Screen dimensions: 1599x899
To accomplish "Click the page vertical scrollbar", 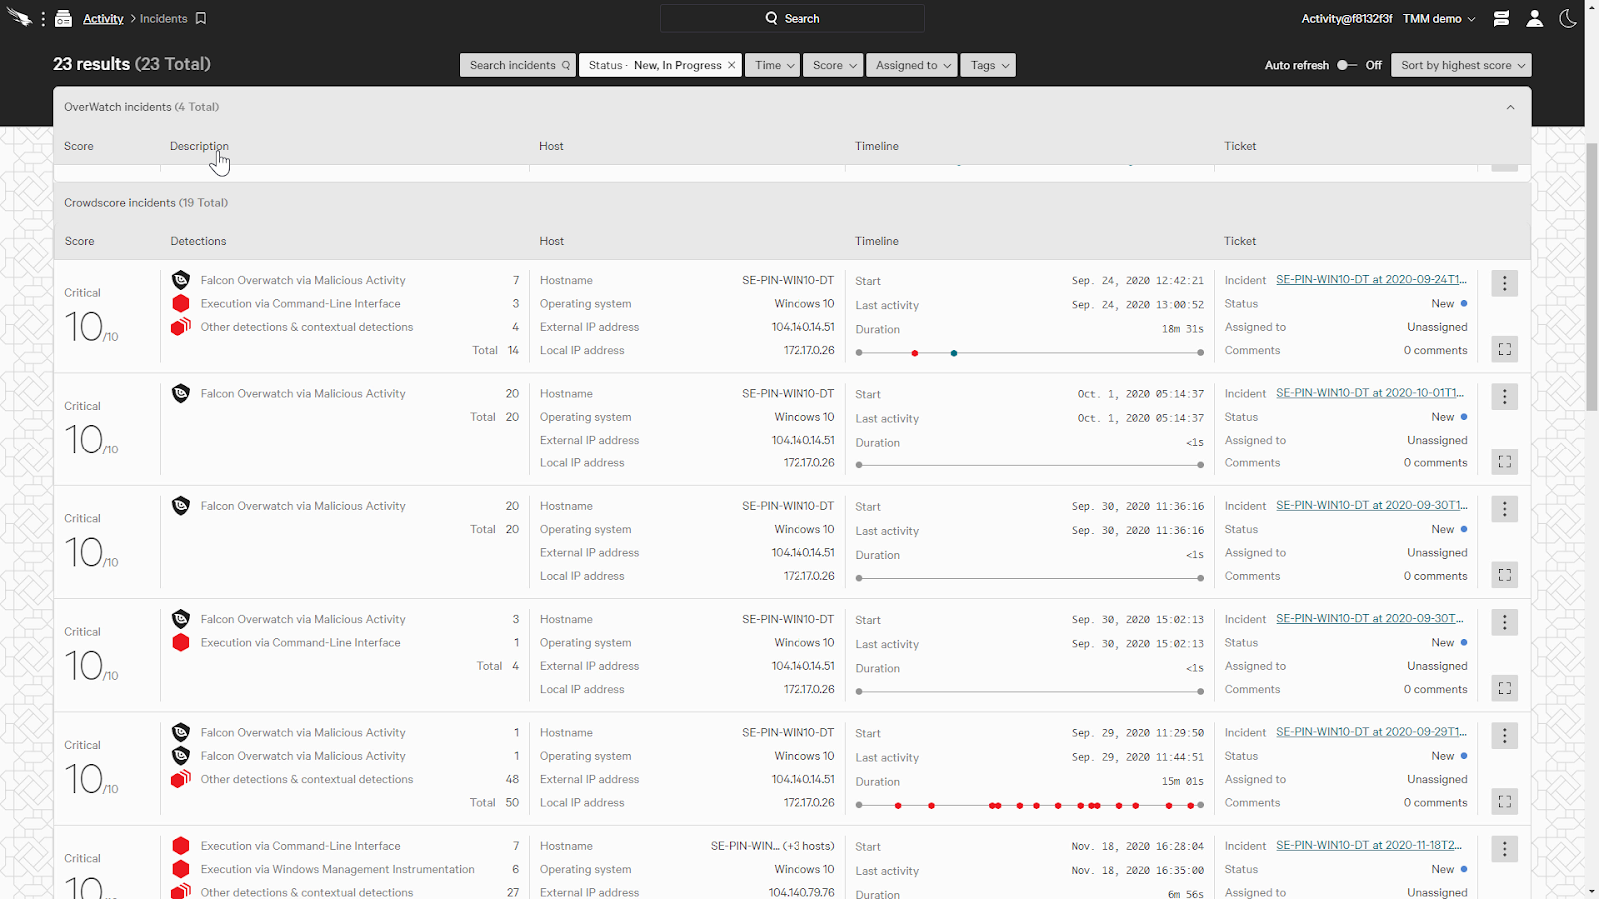I will [x=1592, y=277].
